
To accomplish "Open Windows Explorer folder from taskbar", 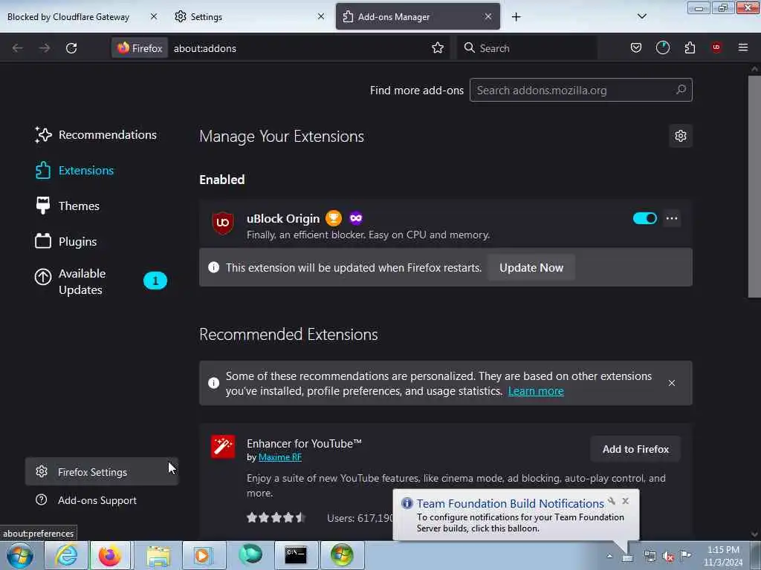I will (x=158, y=555).
